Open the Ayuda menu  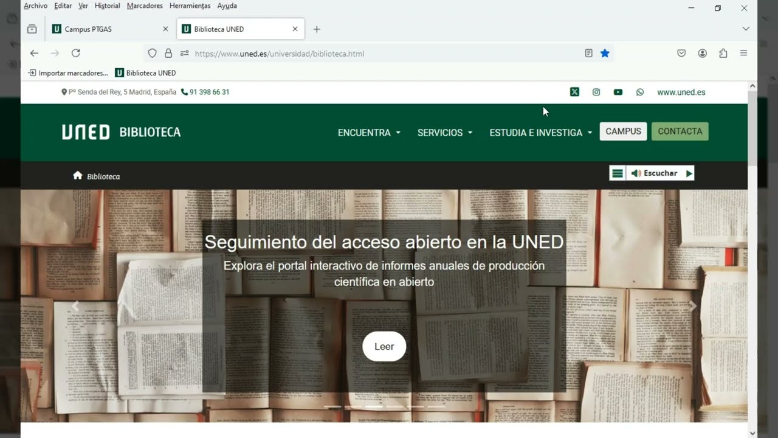point(227,6)
